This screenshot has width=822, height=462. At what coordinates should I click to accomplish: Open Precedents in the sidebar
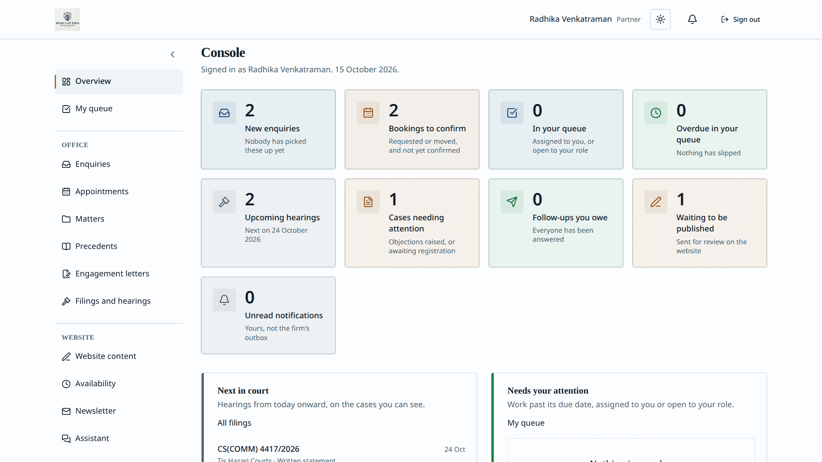[119, 246]
